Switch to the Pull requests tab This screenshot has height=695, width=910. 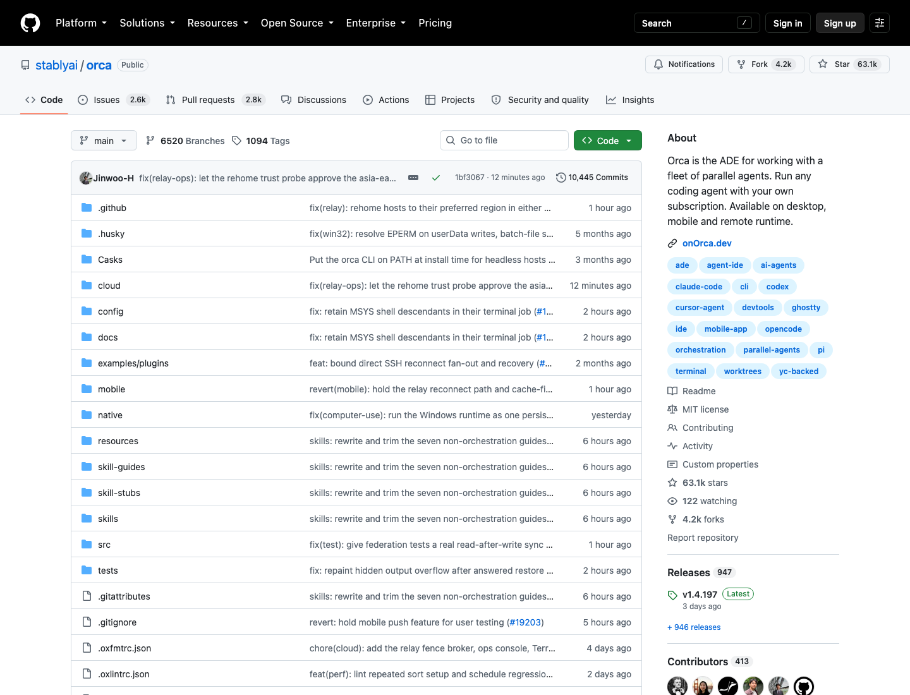pyautogui.click(x=215, y=100)
